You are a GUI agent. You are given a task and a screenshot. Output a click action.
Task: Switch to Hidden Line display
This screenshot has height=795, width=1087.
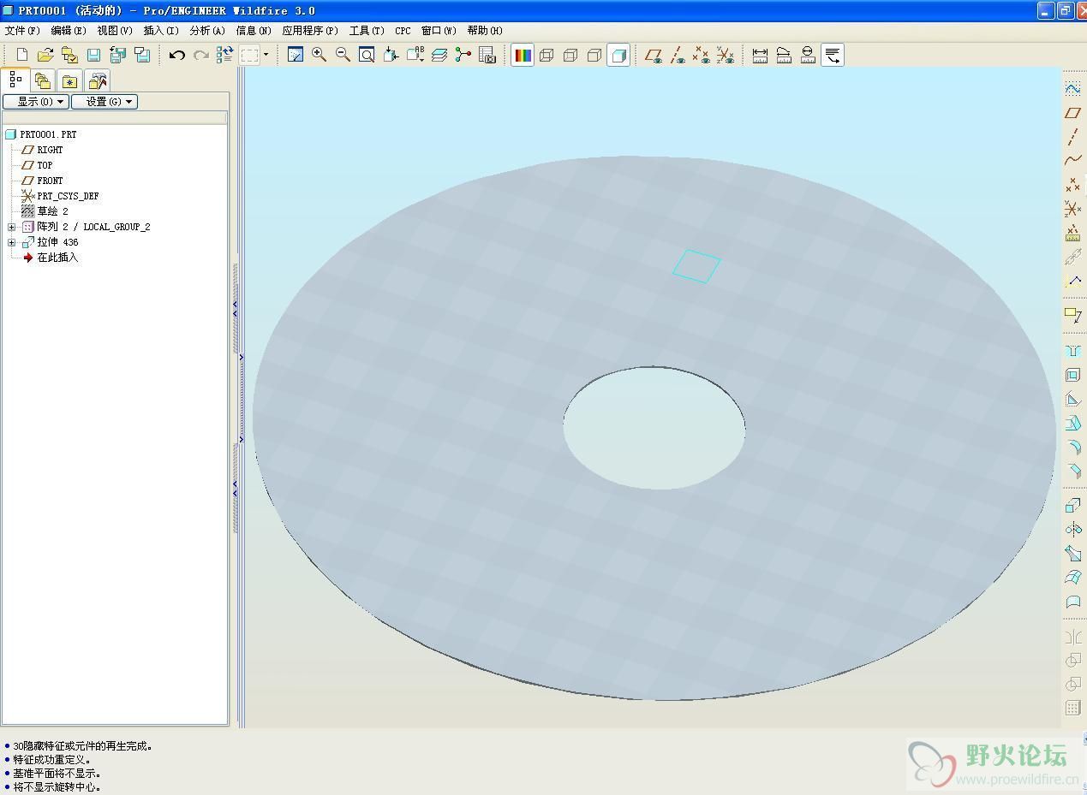(x=570, y=55)
